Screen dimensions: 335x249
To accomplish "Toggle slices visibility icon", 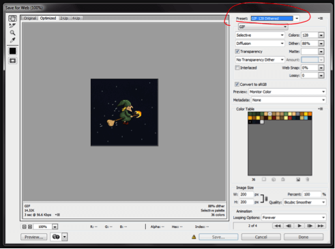I will pos(12,61).
